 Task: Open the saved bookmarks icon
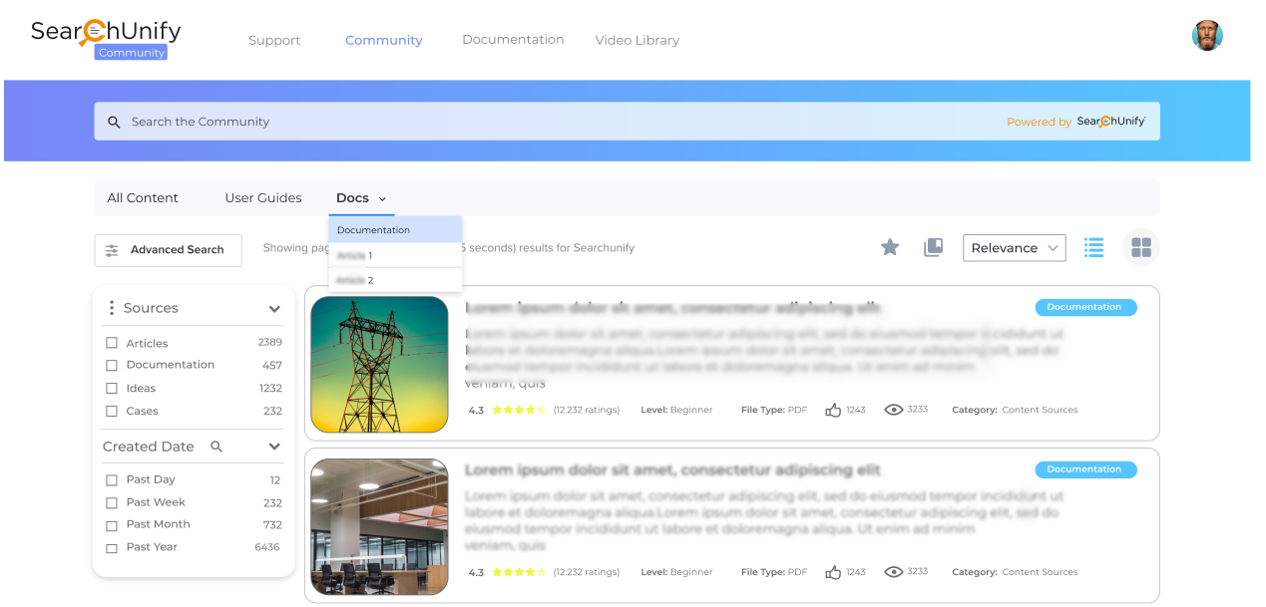[933, 247]
